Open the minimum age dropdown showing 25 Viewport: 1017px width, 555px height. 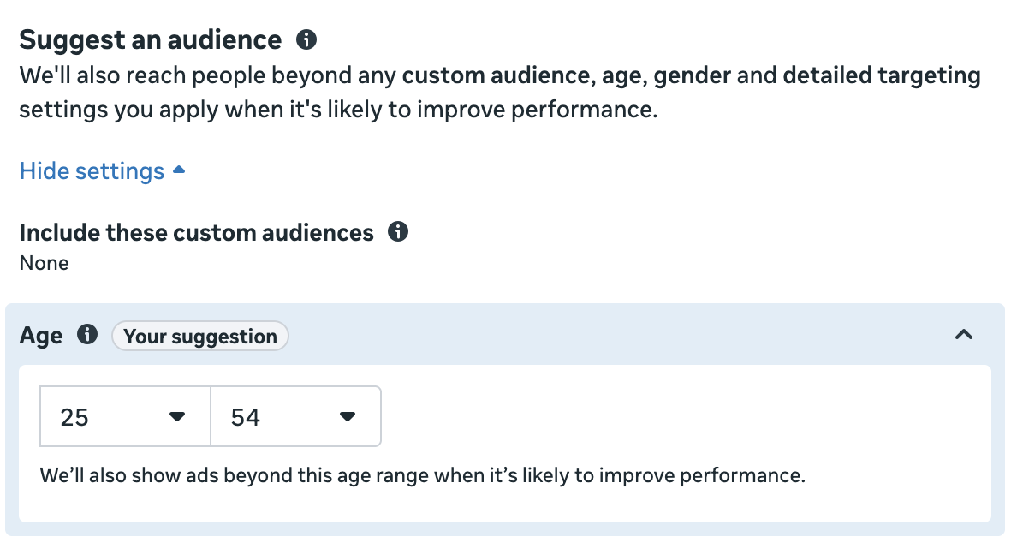tap(125, 417)
